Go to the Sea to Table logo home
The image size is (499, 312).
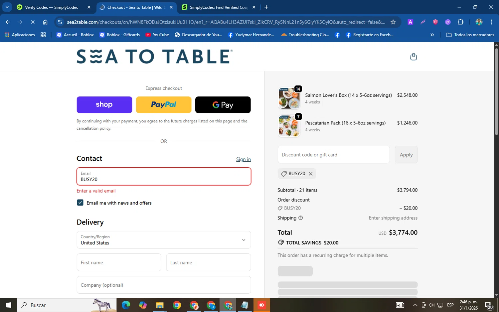pyautogui.click(x=155, y=57)
